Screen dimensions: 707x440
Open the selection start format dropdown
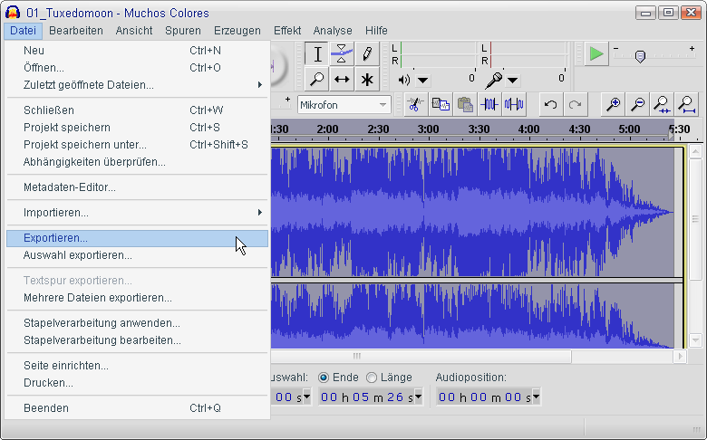[307, 397]
